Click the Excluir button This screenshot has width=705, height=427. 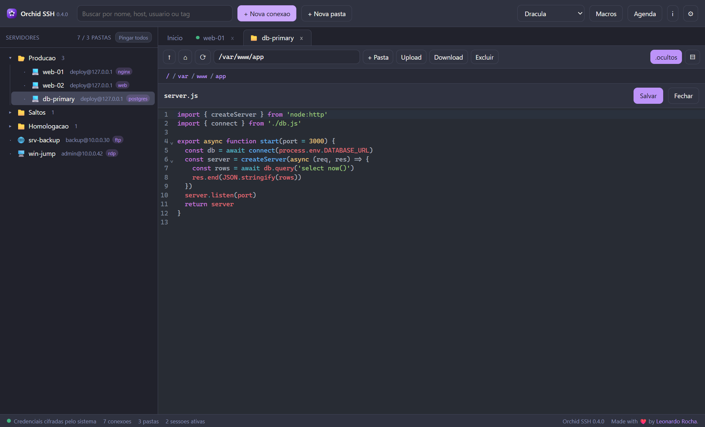tap(484, 57)
